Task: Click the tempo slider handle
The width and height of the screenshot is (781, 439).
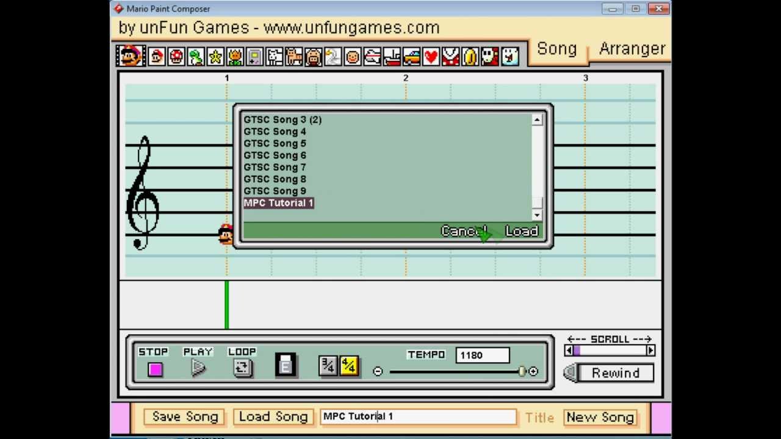Action: point(522,371)
